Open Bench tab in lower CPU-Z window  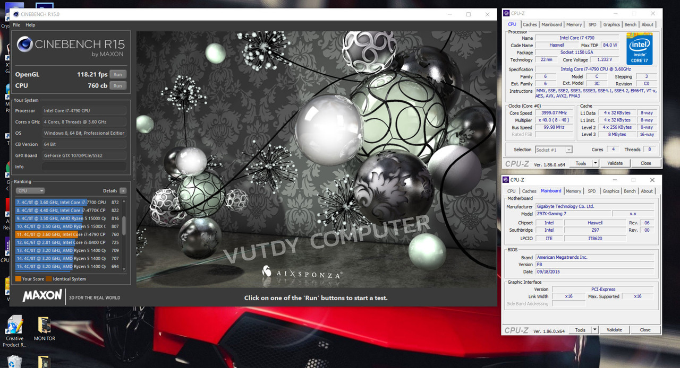tap(630, 191)
